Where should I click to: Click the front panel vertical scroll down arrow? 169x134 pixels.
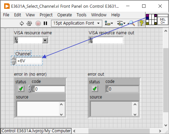[x=166, y=125]
